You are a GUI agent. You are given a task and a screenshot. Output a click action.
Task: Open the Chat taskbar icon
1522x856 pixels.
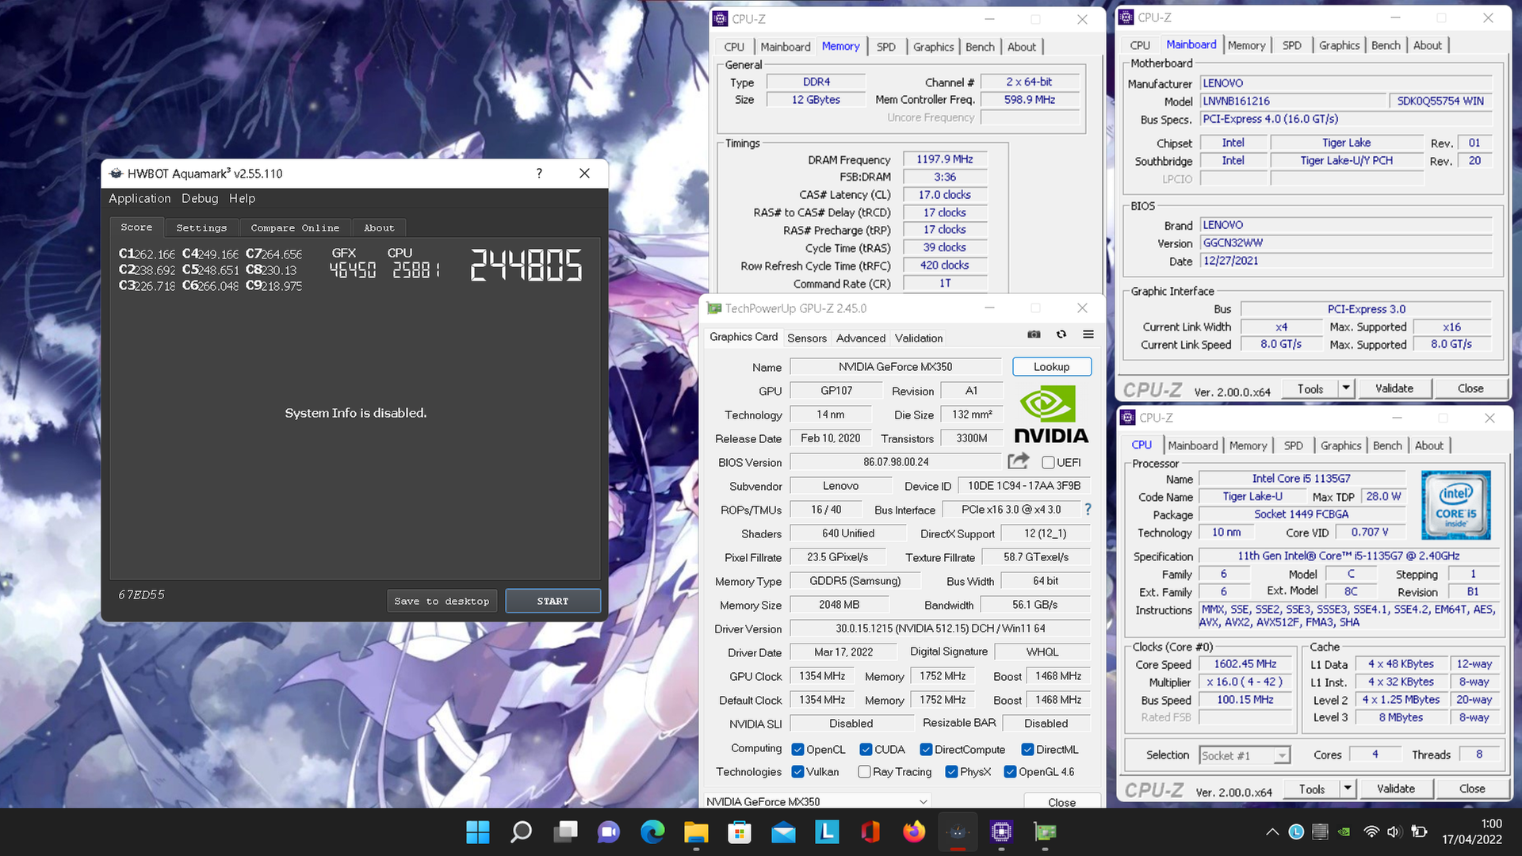[609, 832]
